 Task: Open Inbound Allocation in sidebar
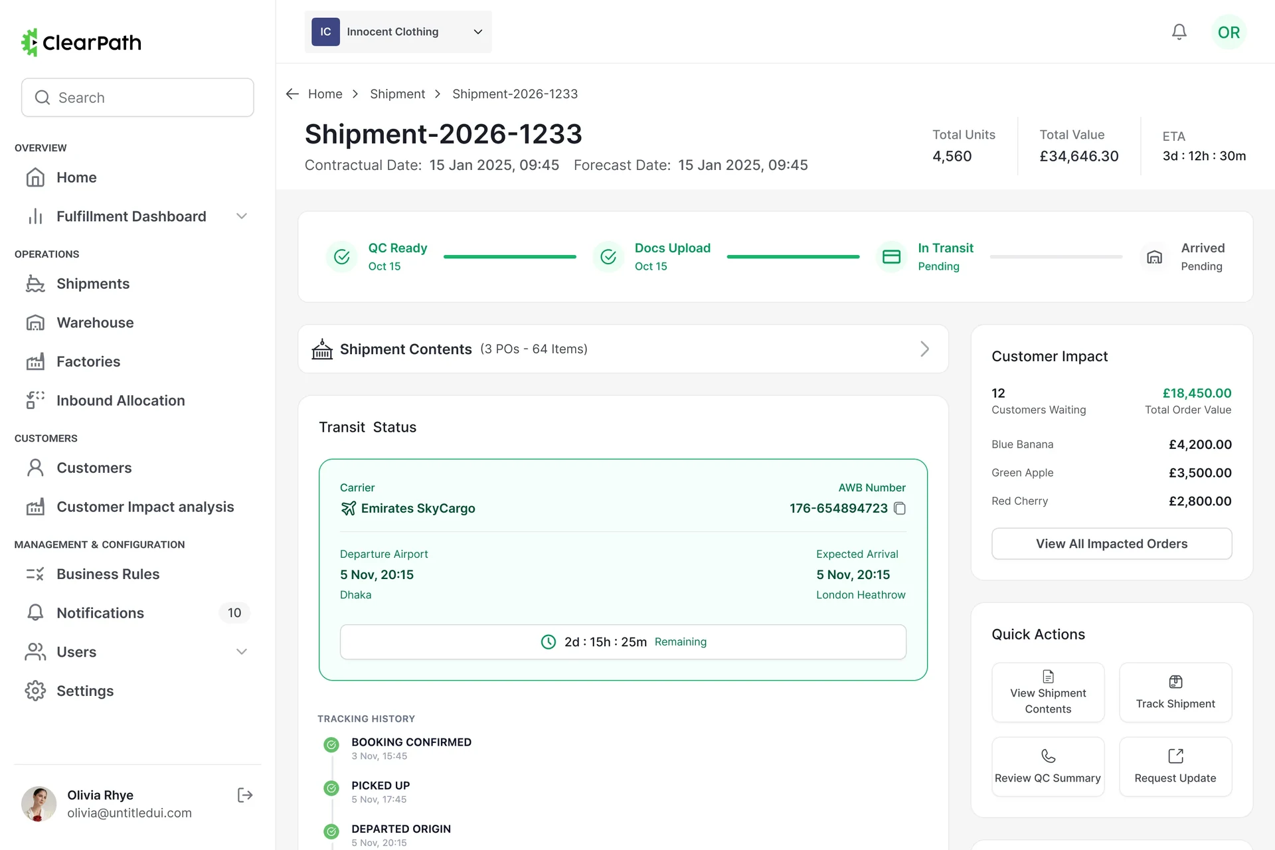(x=137, y=400)
